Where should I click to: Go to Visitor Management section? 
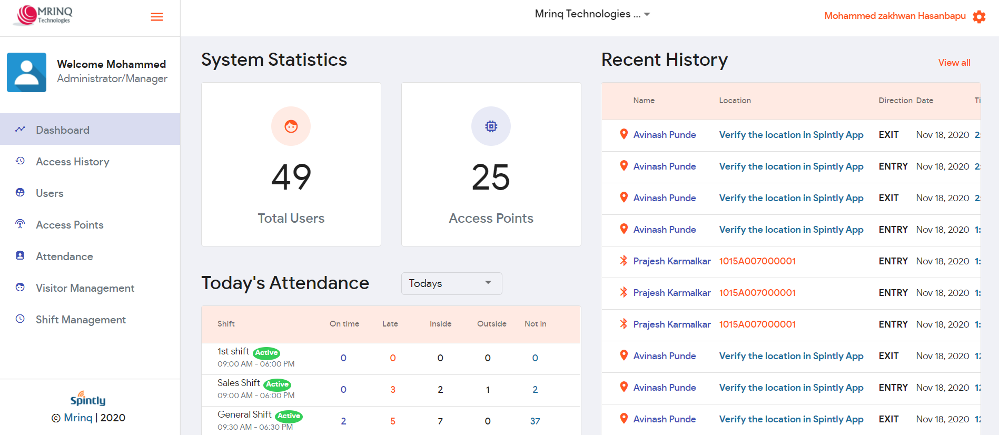click(x=85, y=288)
